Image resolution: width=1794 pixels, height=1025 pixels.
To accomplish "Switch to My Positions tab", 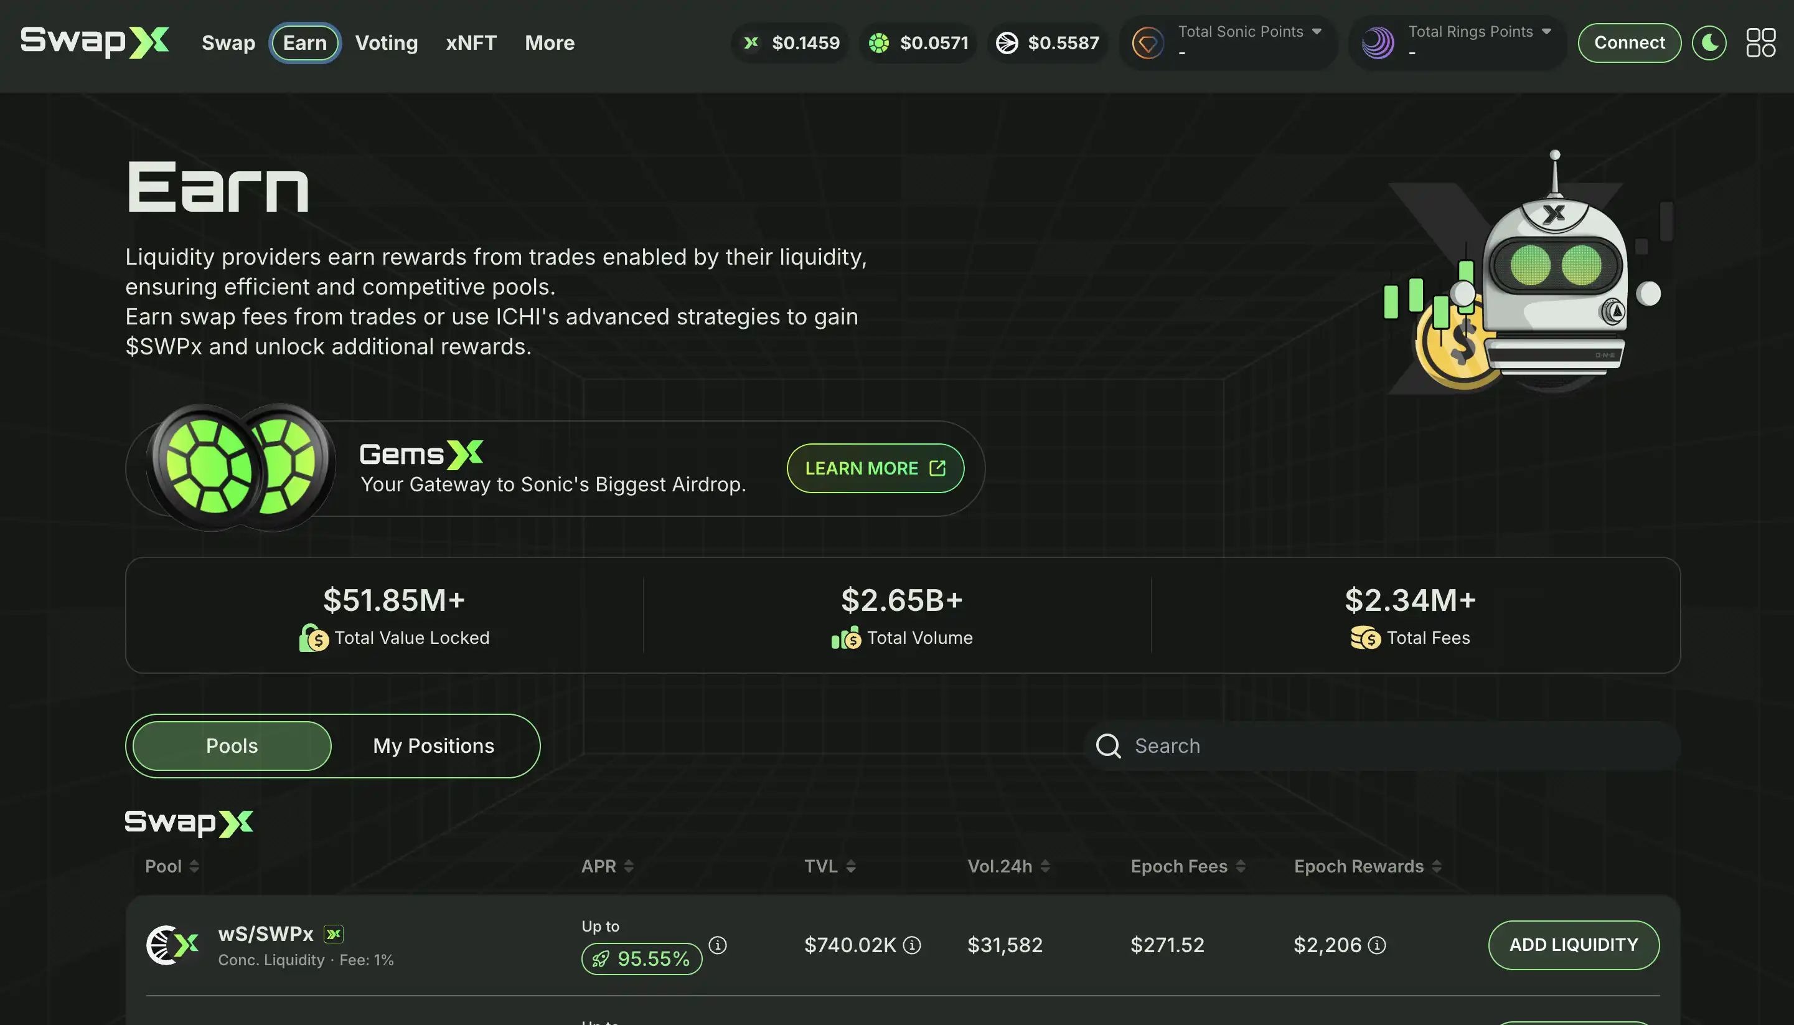I will 433,745.
